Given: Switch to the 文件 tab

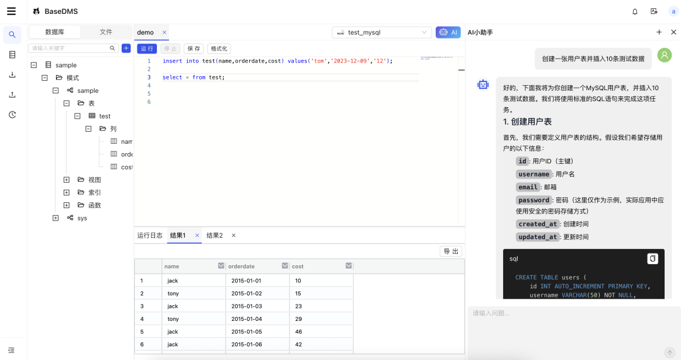Looking at the screenshot, I should click(106, 32).
